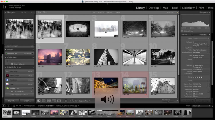215x120 pixels.
Task: Collapse the Navigator panel
Action: [5, 13]
